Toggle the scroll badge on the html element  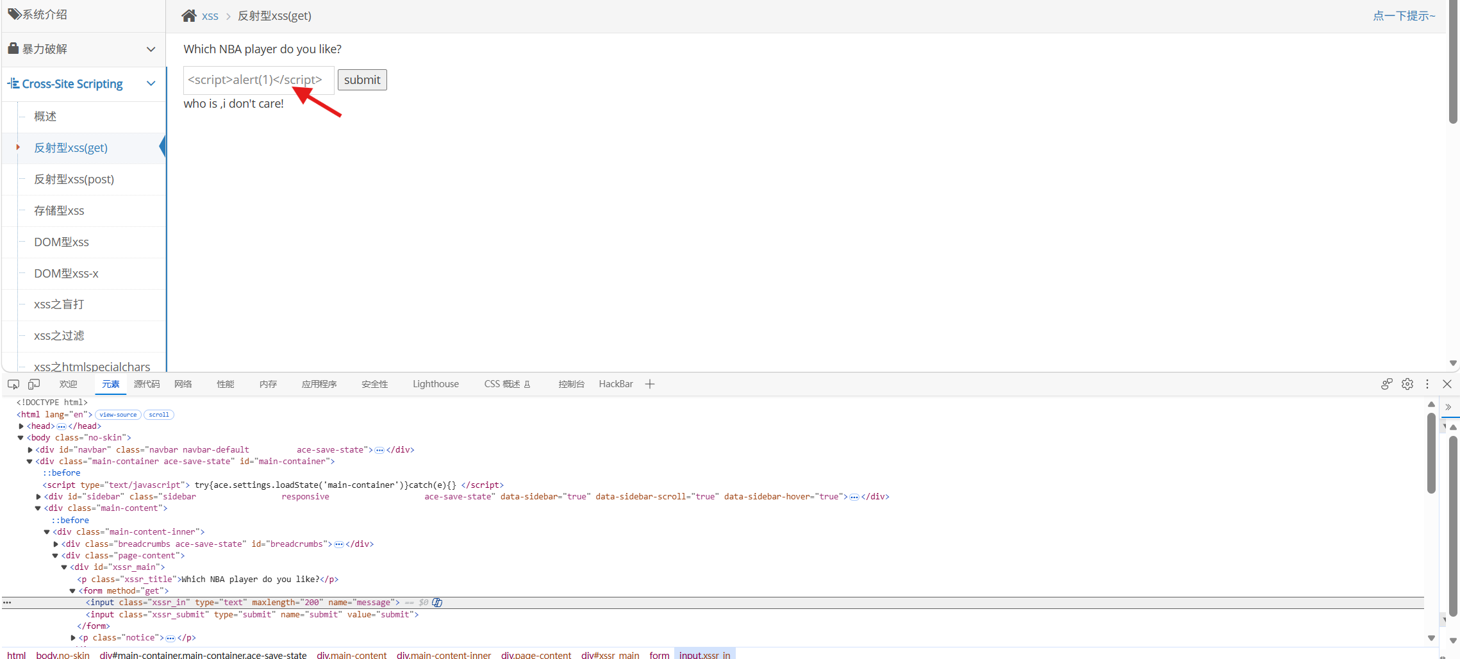click(159, 415)
